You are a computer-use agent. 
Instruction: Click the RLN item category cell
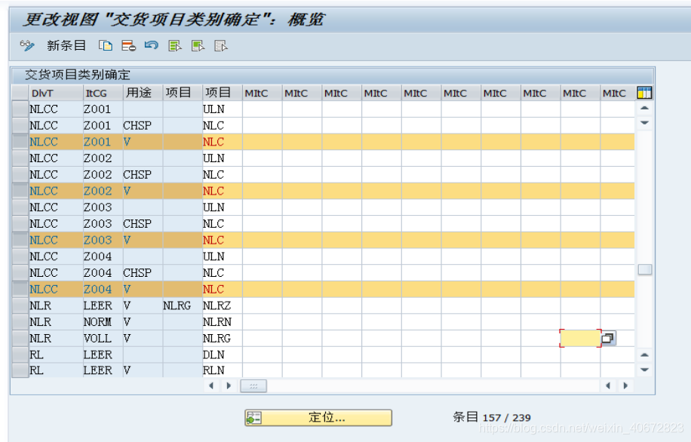(222, 370)
